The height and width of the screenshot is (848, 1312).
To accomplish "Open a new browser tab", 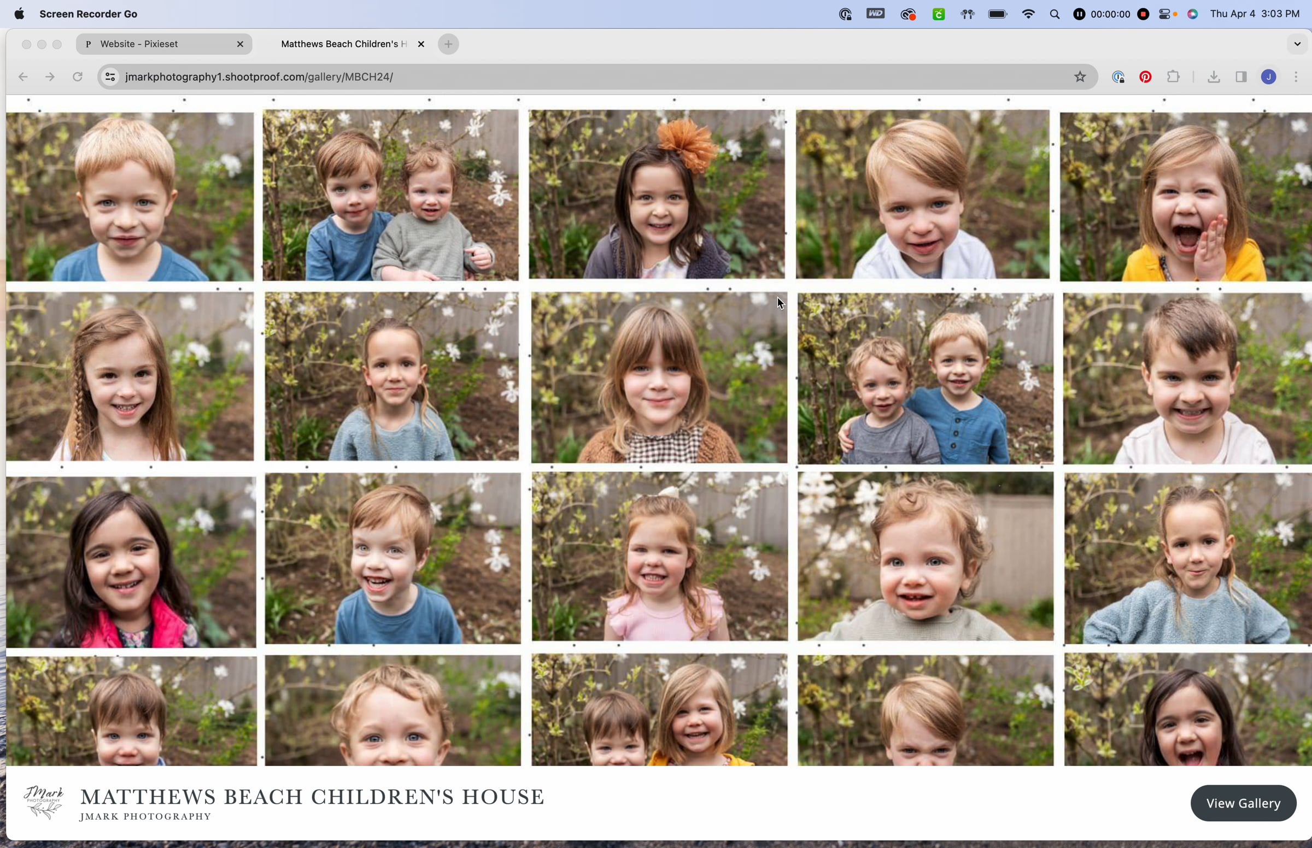I will (448, 44).
